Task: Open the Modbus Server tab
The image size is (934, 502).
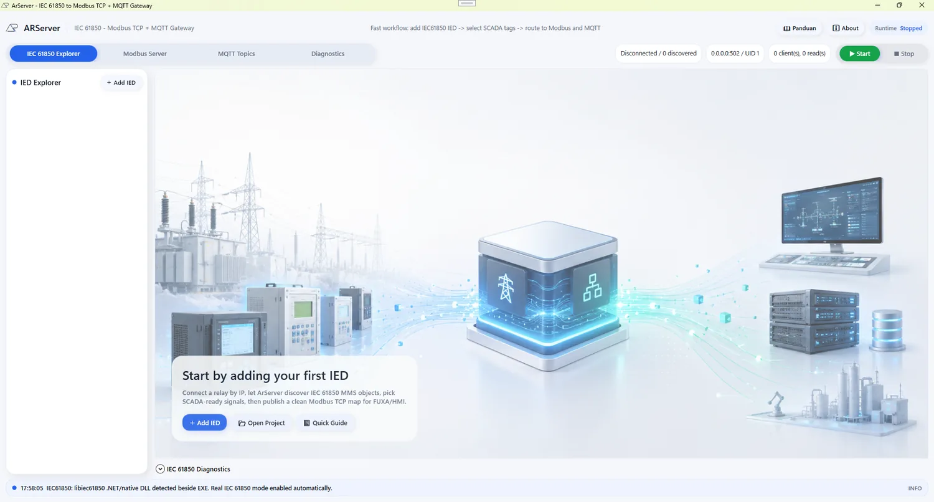Action: [x=145, y=54]
